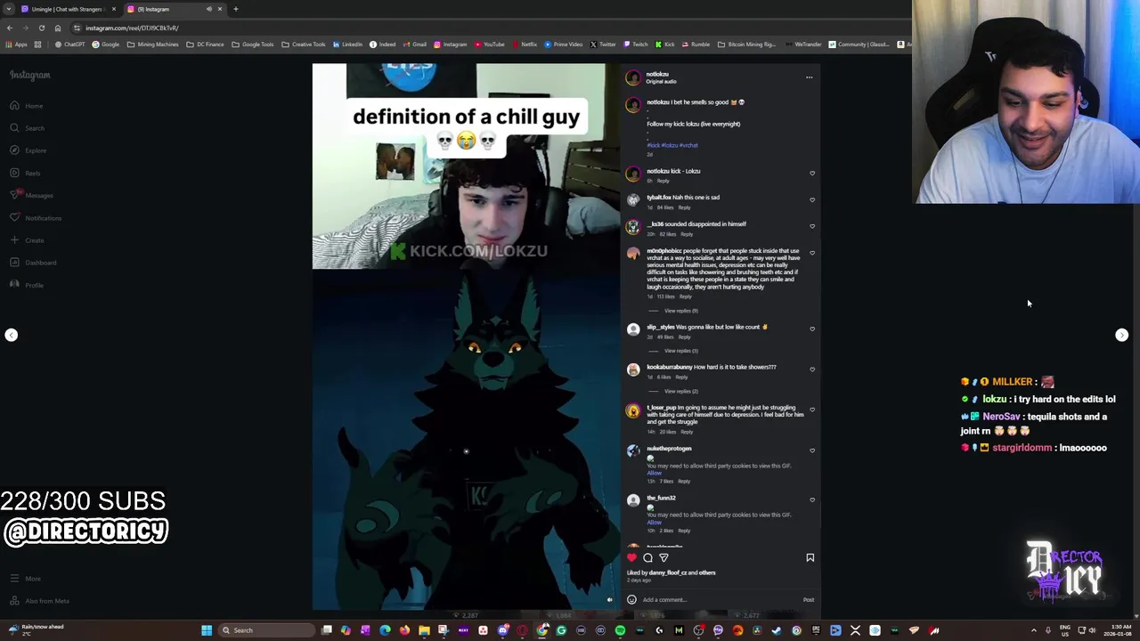Open a new browser tab
Viewport: 1140px width, 641px height.
235,9
